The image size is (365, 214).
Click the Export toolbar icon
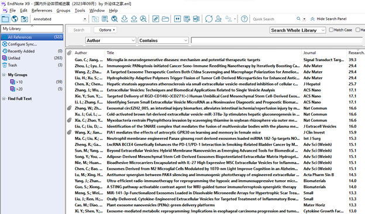tap(134, 19)
